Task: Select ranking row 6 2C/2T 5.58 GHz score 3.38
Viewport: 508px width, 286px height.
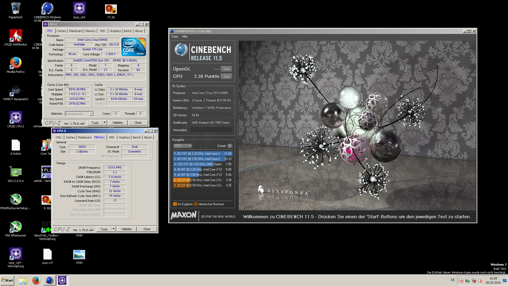Action: click(203, 180)
